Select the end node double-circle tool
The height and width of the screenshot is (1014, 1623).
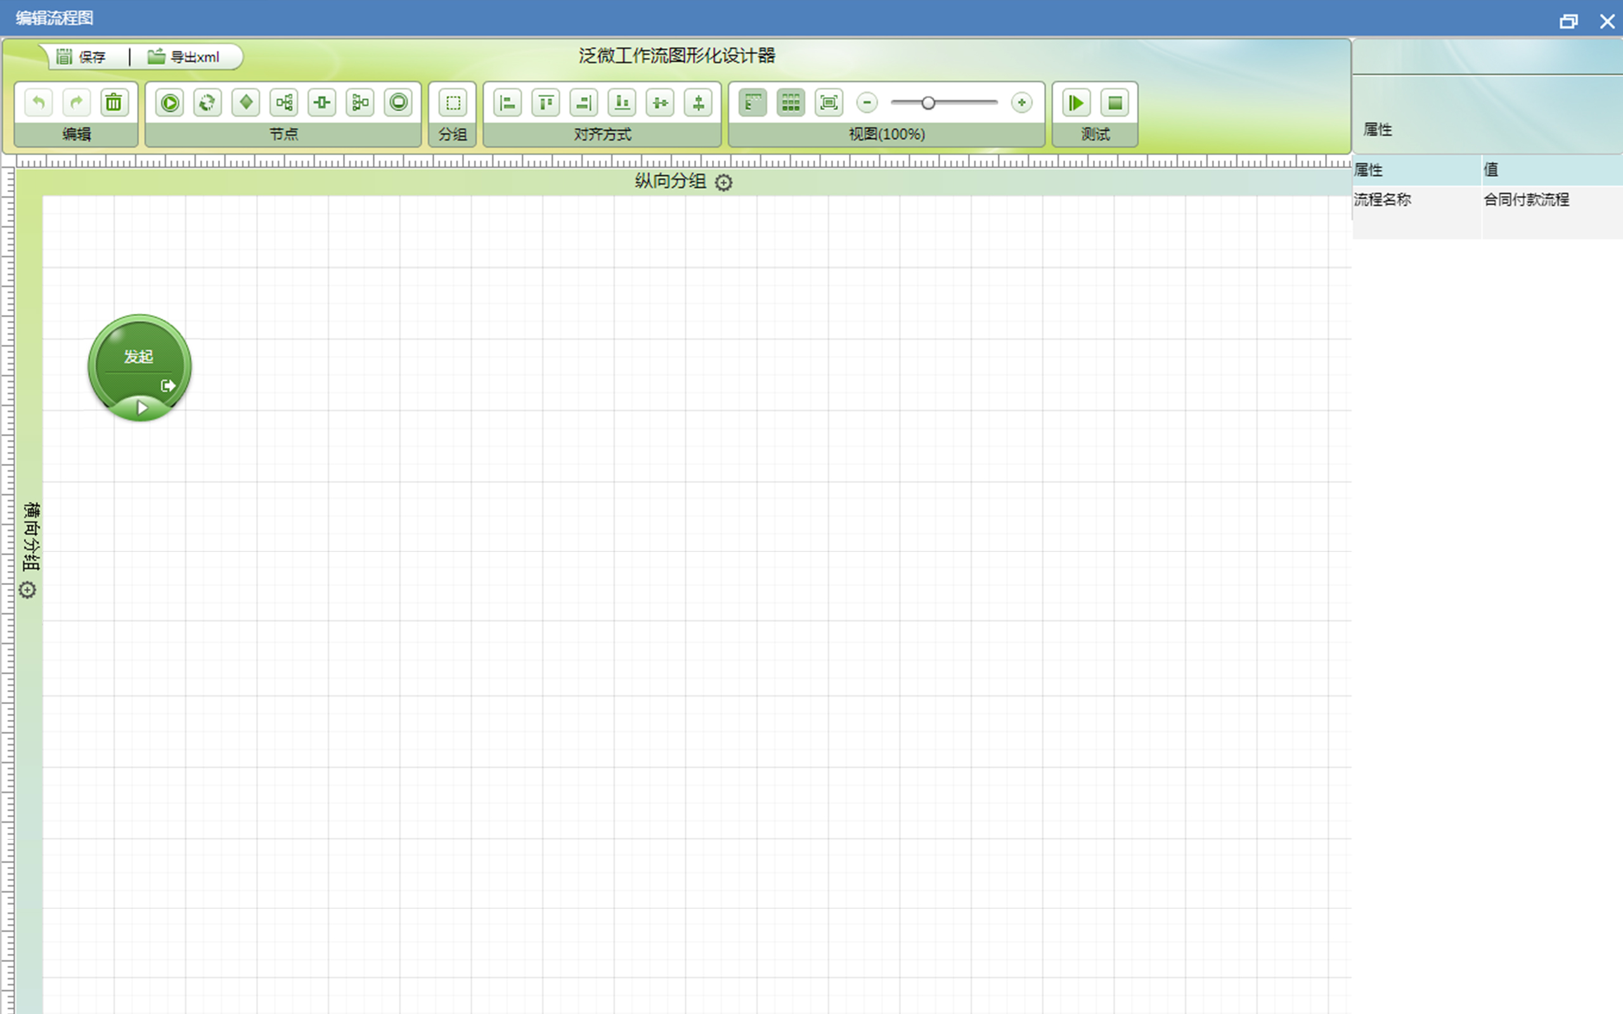pos(398,103)
